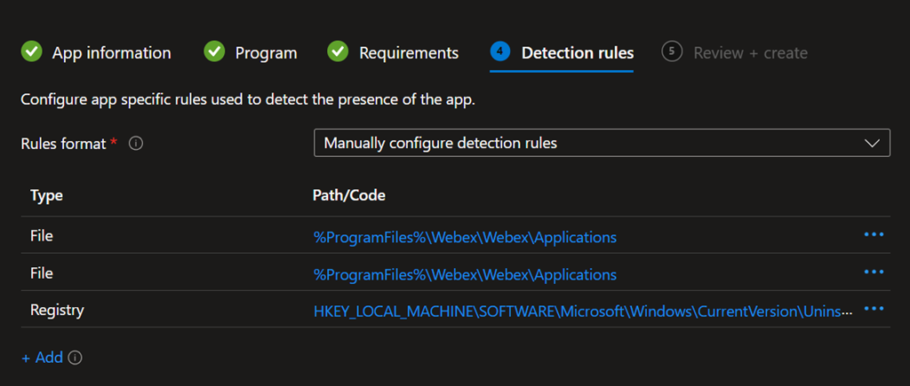The width and height of the screenshot is (910, 386).
Task: Click the green checkmark icon beside App information
Action: (31, 52)
